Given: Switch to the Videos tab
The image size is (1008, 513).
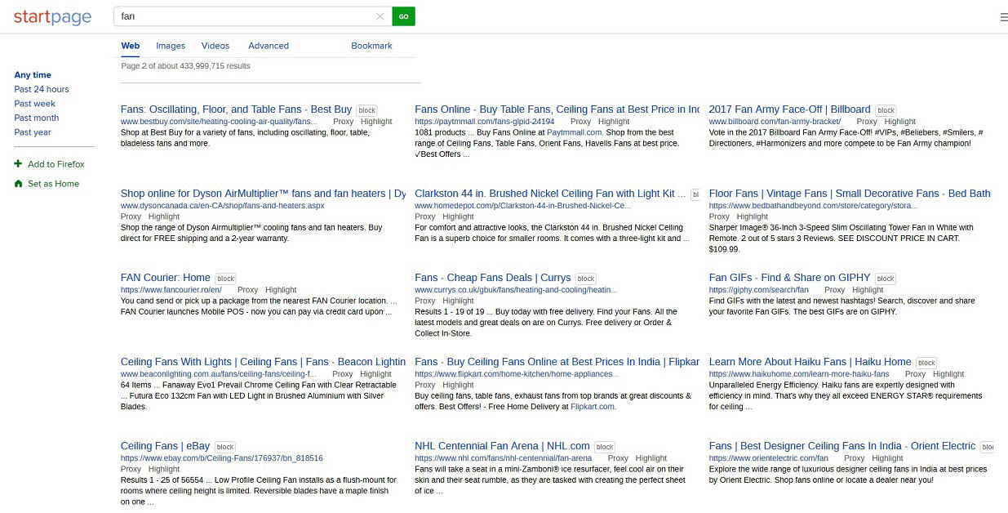Looking at the screenshot, I should coord(215,46).
